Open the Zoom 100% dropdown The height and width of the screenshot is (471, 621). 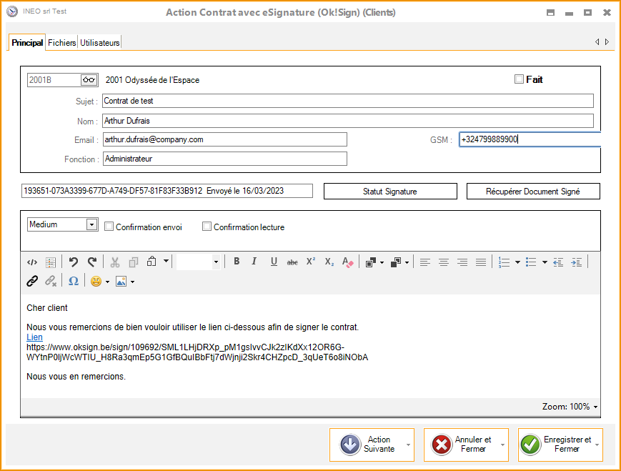pyautogui.click(x=595, y=407)
